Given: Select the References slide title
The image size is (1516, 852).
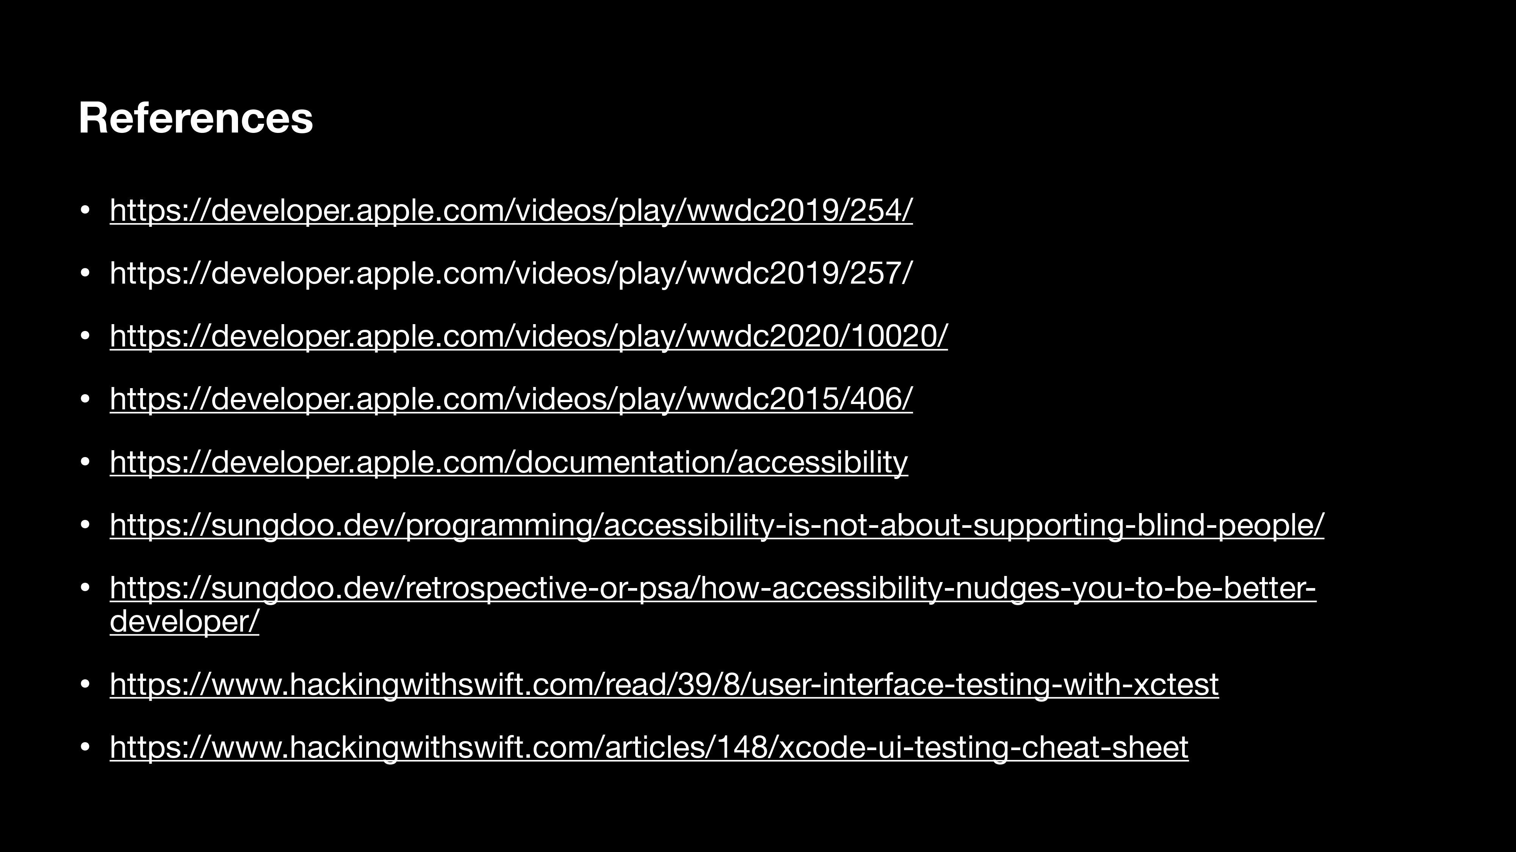Looking at the screenshot, I should coord(196,118).
